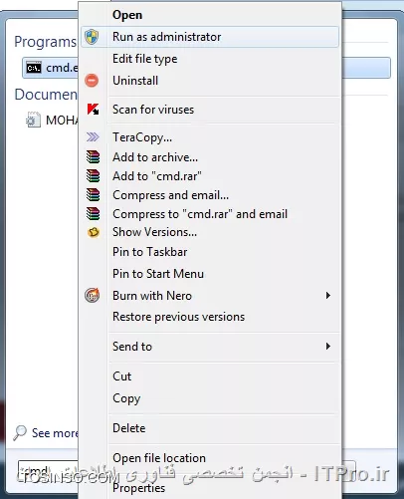Screen dimensions: 404x499
Task: Click the Start menu search box
Action: pyautogui.click(x=48, y=471)
